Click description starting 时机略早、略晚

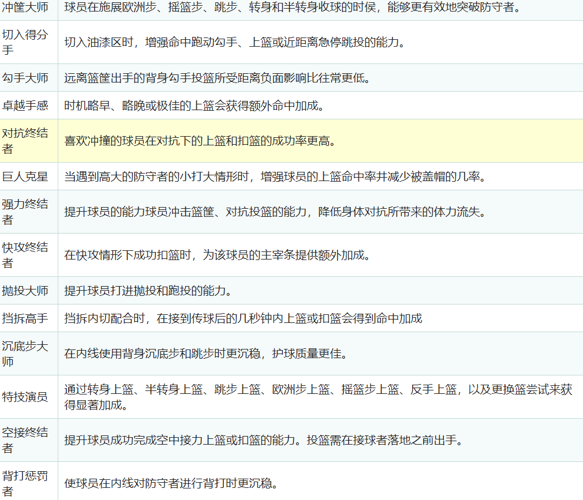[x=195, y=106]
